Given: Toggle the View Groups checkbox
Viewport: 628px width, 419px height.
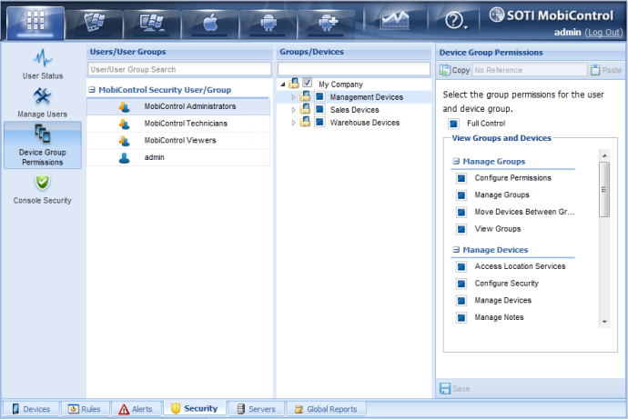Looking at the screenshot, I should [x=461, y=229].
